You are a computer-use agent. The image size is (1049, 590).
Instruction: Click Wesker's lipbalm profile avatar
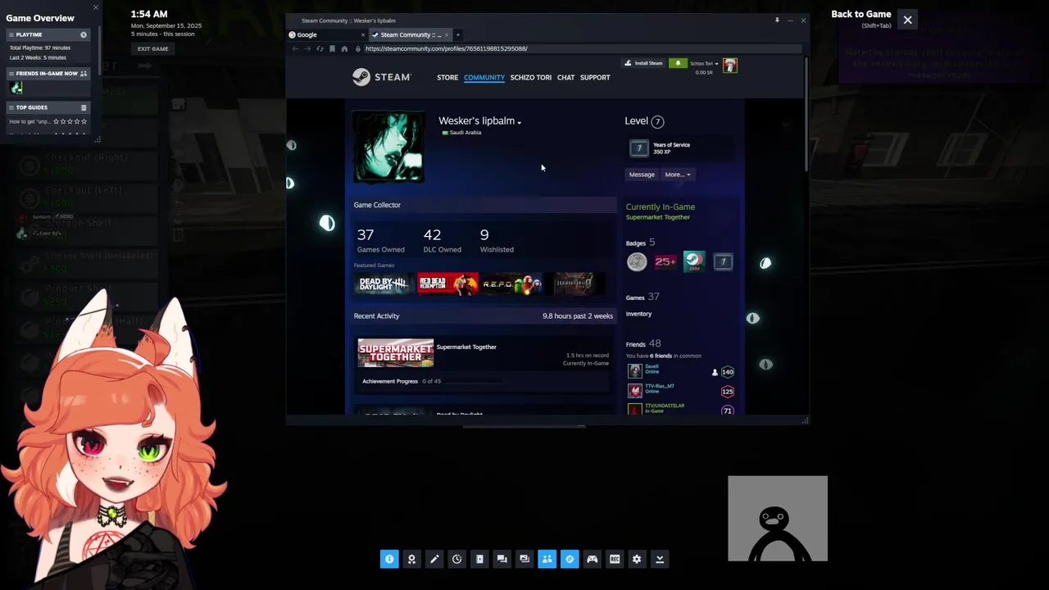[x=389, y=147]
